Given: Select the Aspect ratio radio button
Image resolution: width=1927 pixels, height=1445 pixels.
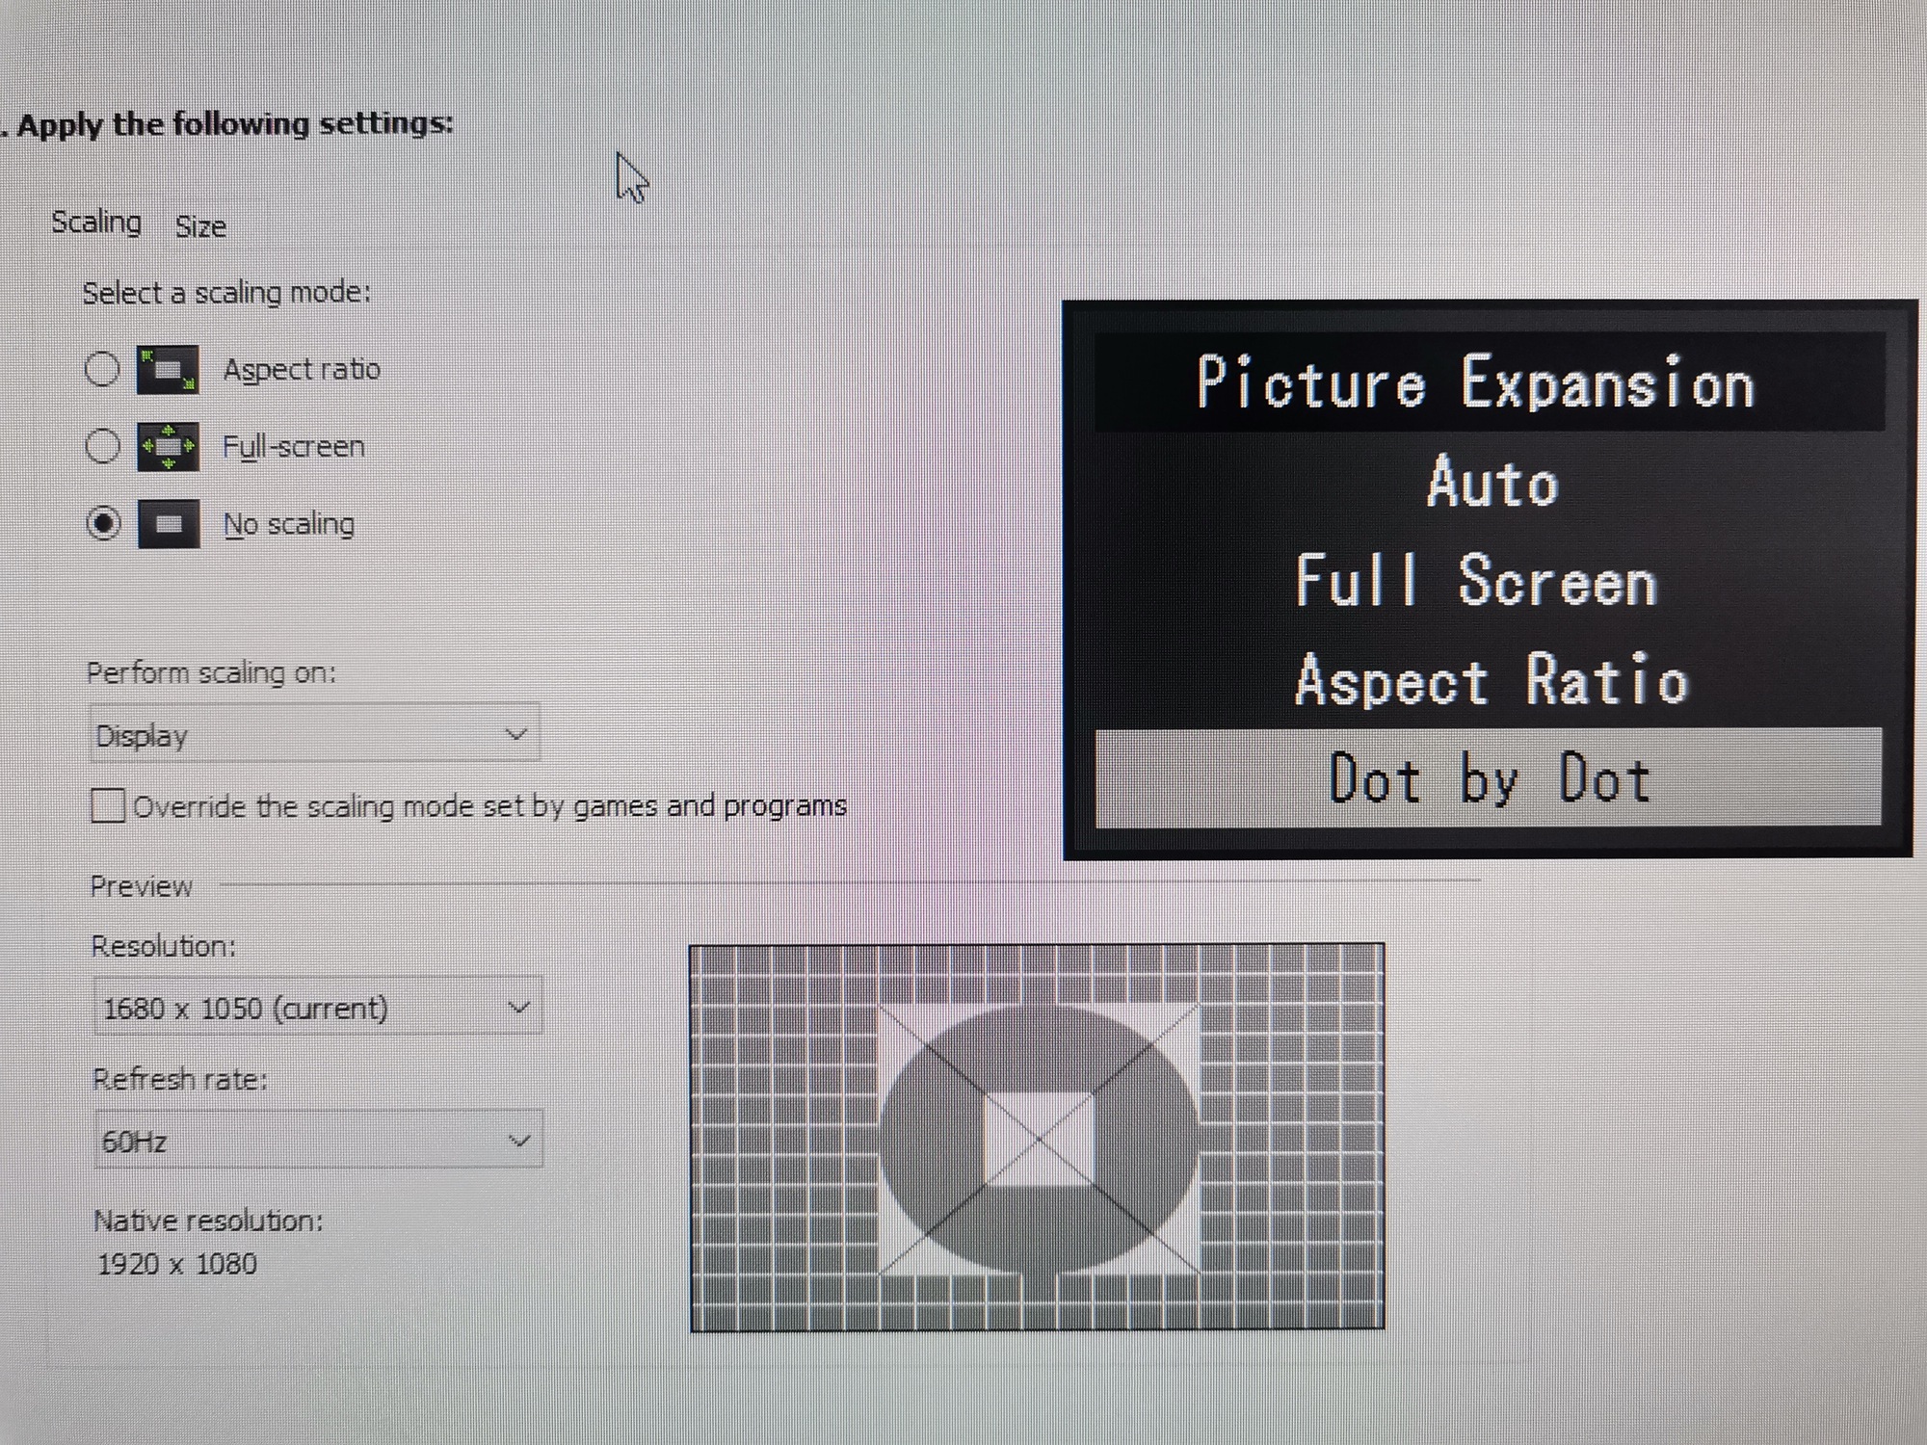Looking at the screenshot, I should (103, 369).
